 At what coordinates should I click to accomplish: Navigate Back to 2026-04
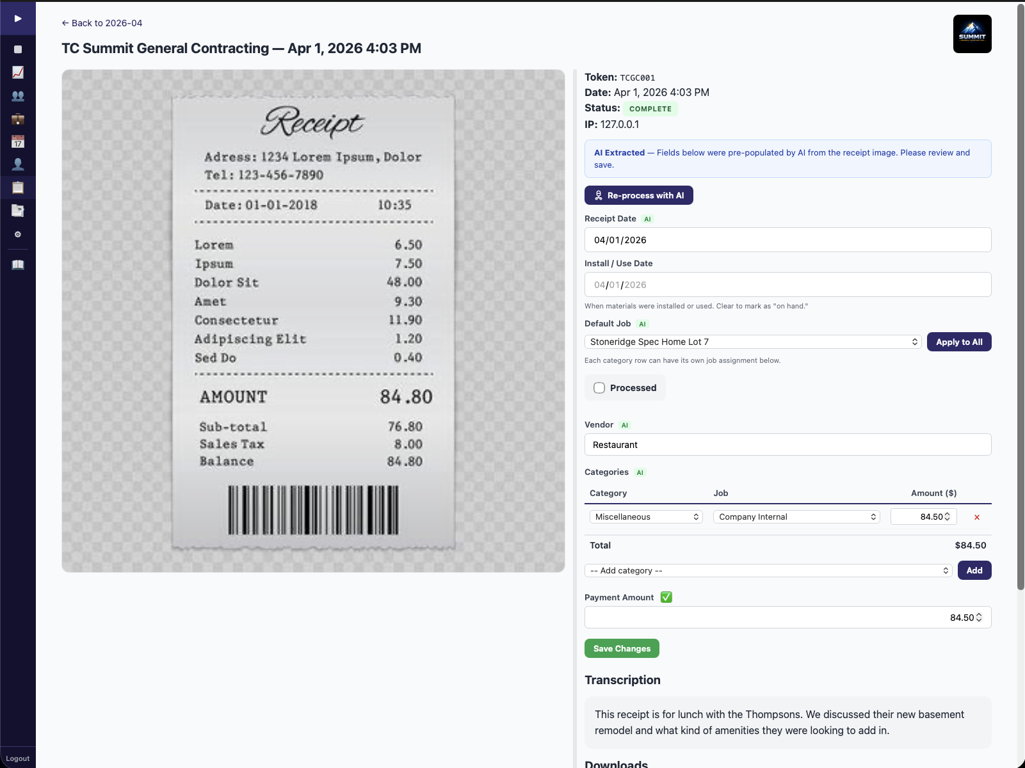(102, 23)
